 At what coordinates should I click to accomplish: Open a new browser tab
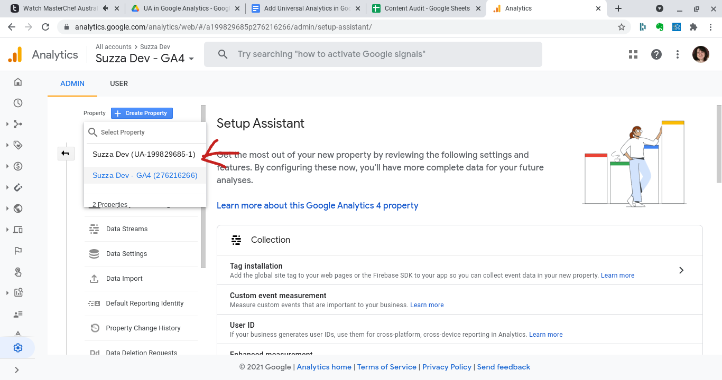pos(618,8)
